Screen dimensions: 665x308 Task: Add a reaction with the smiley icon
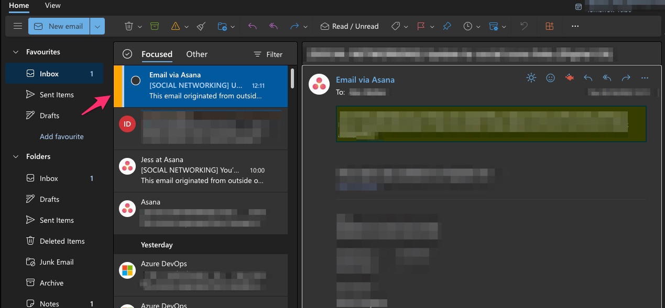pyautogui.click(x=550, y=77)
